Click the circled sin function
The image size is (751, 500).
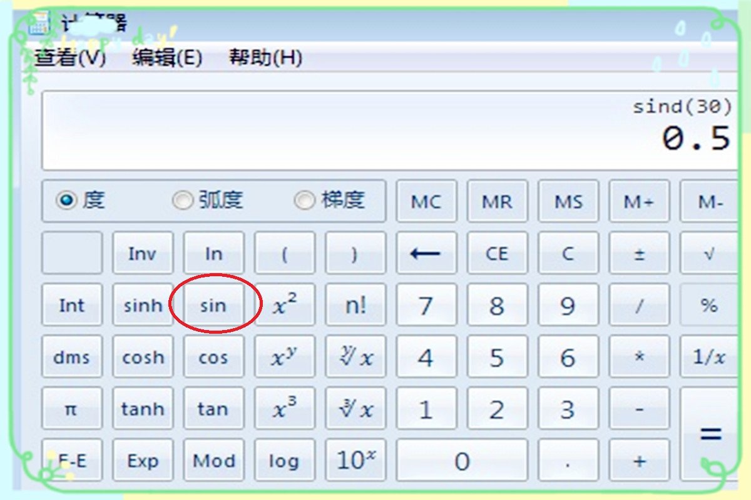[213, 306]
